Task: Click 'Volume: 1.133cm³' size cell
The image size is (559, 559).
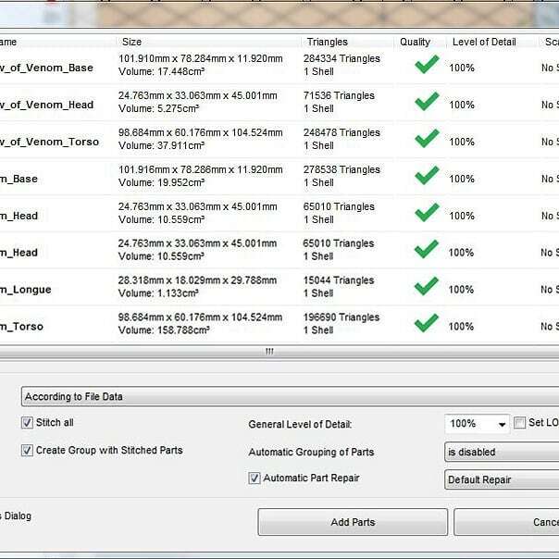Action: (x=158, y=293)
